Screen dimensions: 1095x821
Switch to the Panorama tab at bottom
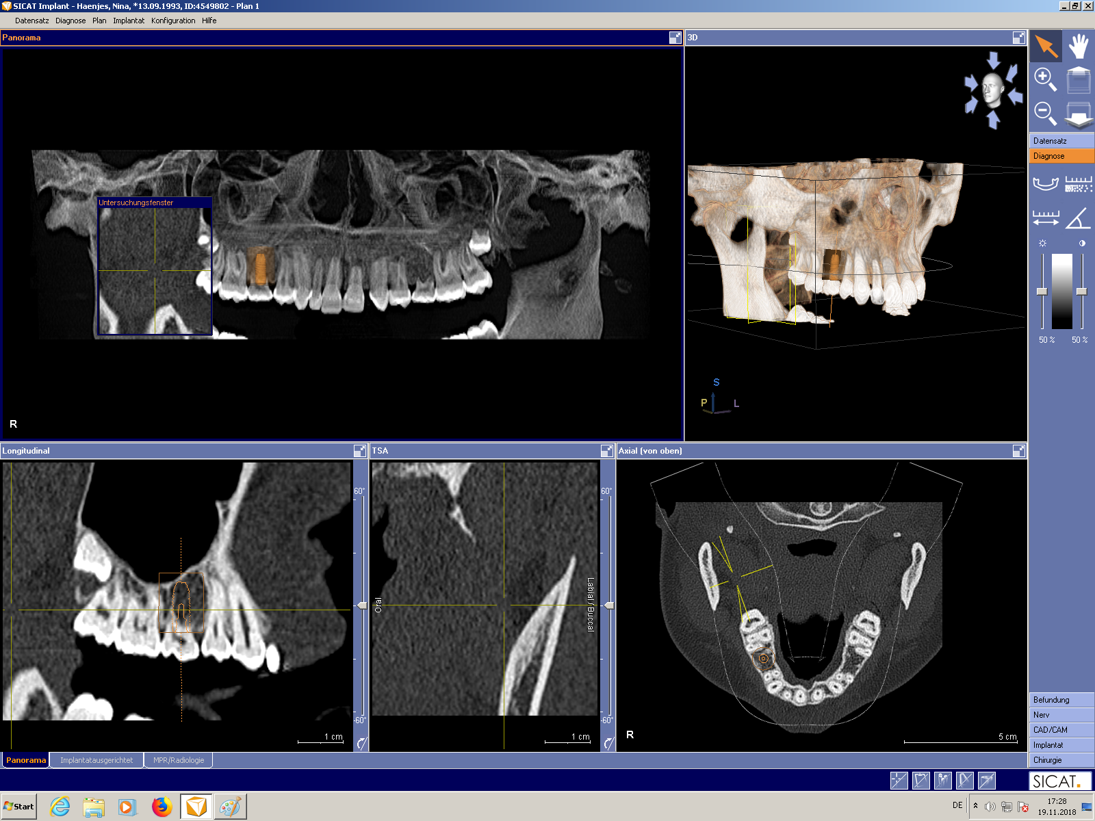[26, 760]
